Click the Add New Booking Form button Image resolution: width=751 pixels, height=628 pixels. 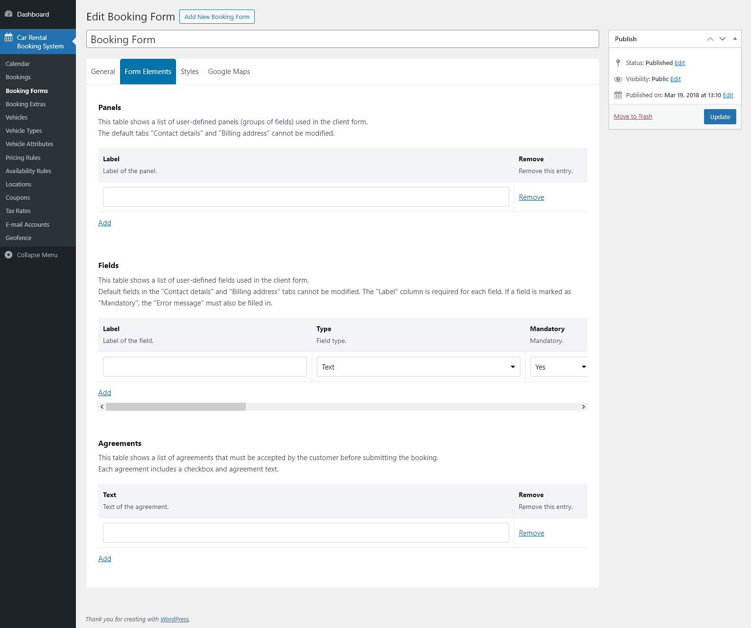coord(217,17)
